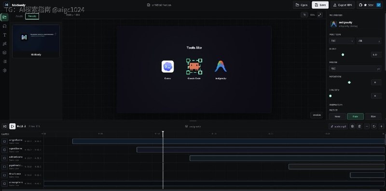
Task: Switch to the Presets tab
Action: pos(32,16)
